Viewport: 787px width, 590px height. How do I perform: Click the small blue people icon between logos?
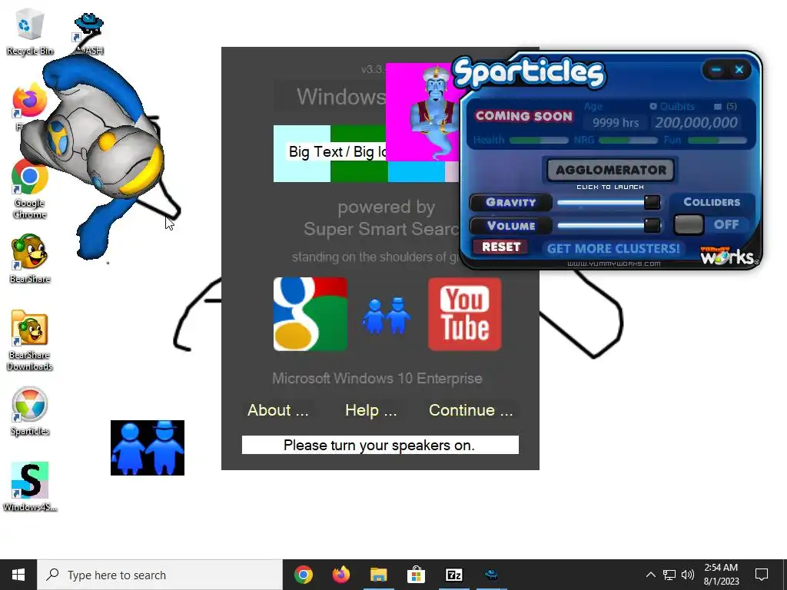pos(387,316)
